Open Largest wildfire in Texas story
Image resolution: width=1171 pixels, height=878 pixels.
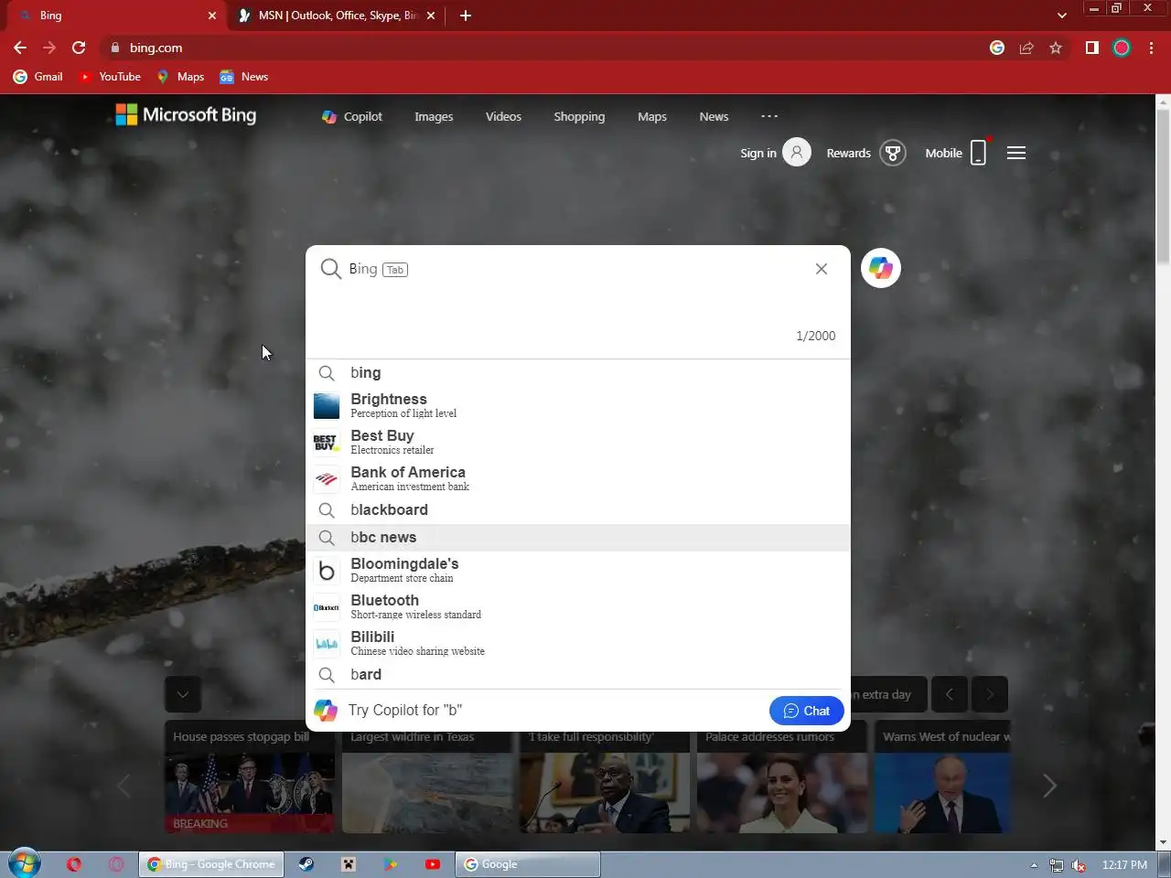[427, 777]
